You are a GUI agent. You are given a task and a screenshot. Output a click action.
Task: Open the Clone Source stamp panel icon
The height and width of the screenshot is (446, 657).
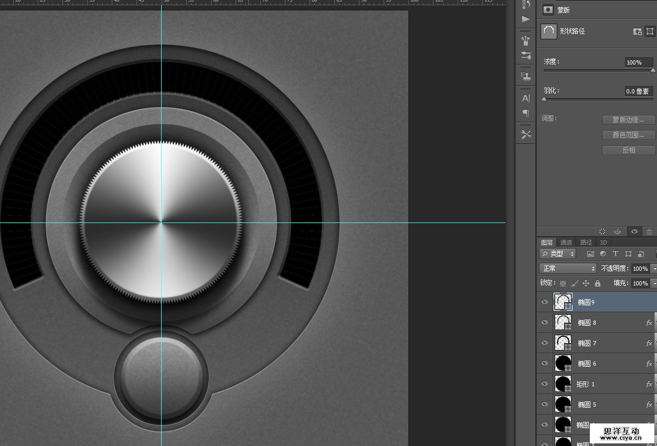(525, 77)
